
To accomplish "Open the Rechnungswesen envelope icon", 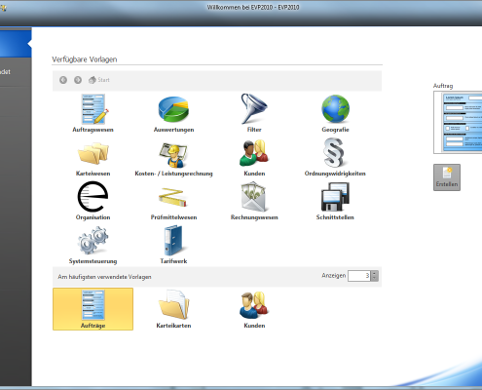I will [x=254, y=201].
